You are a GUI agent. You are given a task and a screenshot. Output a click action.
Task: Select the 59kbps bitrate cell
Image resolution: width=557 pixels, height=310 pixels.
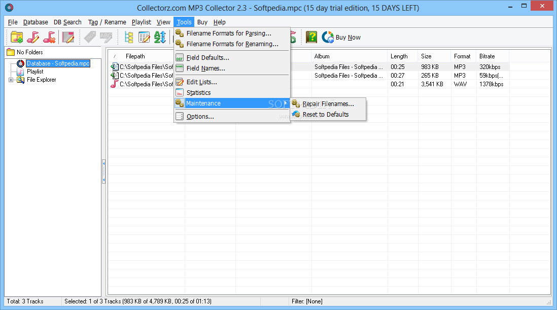491,76
